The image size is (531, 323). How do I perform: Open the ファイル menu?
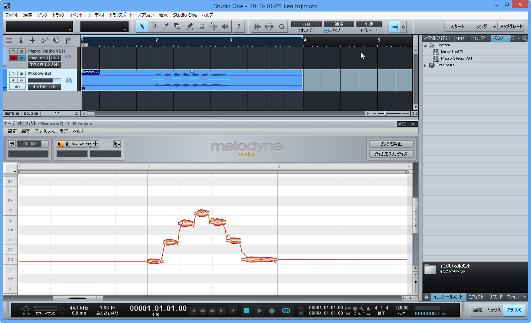click(x=12, y=15)
